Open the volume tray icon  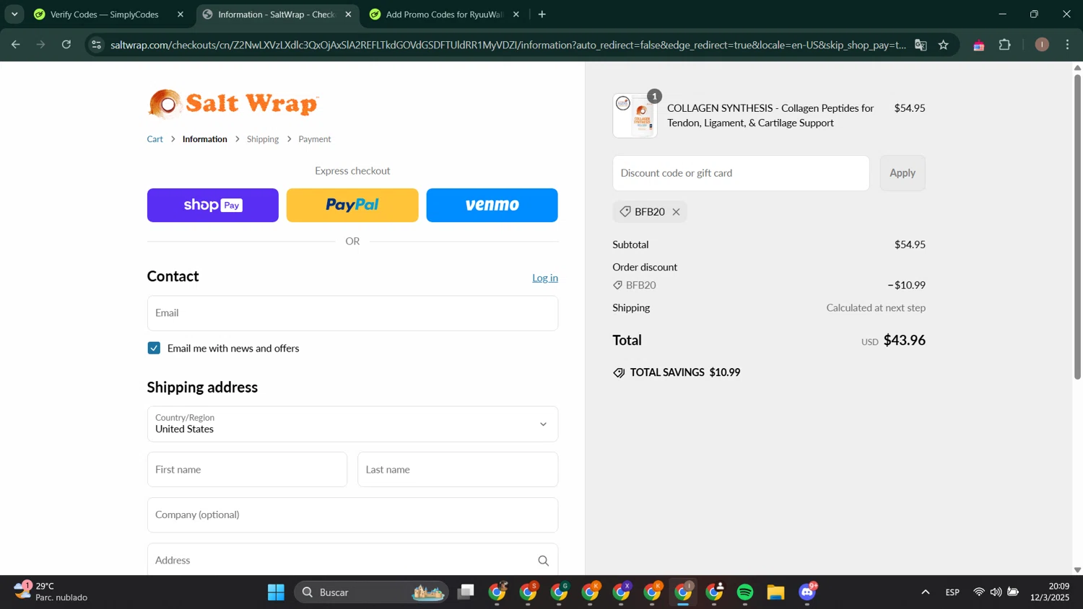coord(996,592)
